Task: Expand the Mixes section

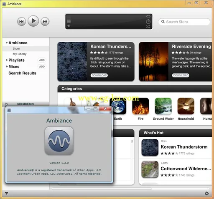Action: (7, 66)
